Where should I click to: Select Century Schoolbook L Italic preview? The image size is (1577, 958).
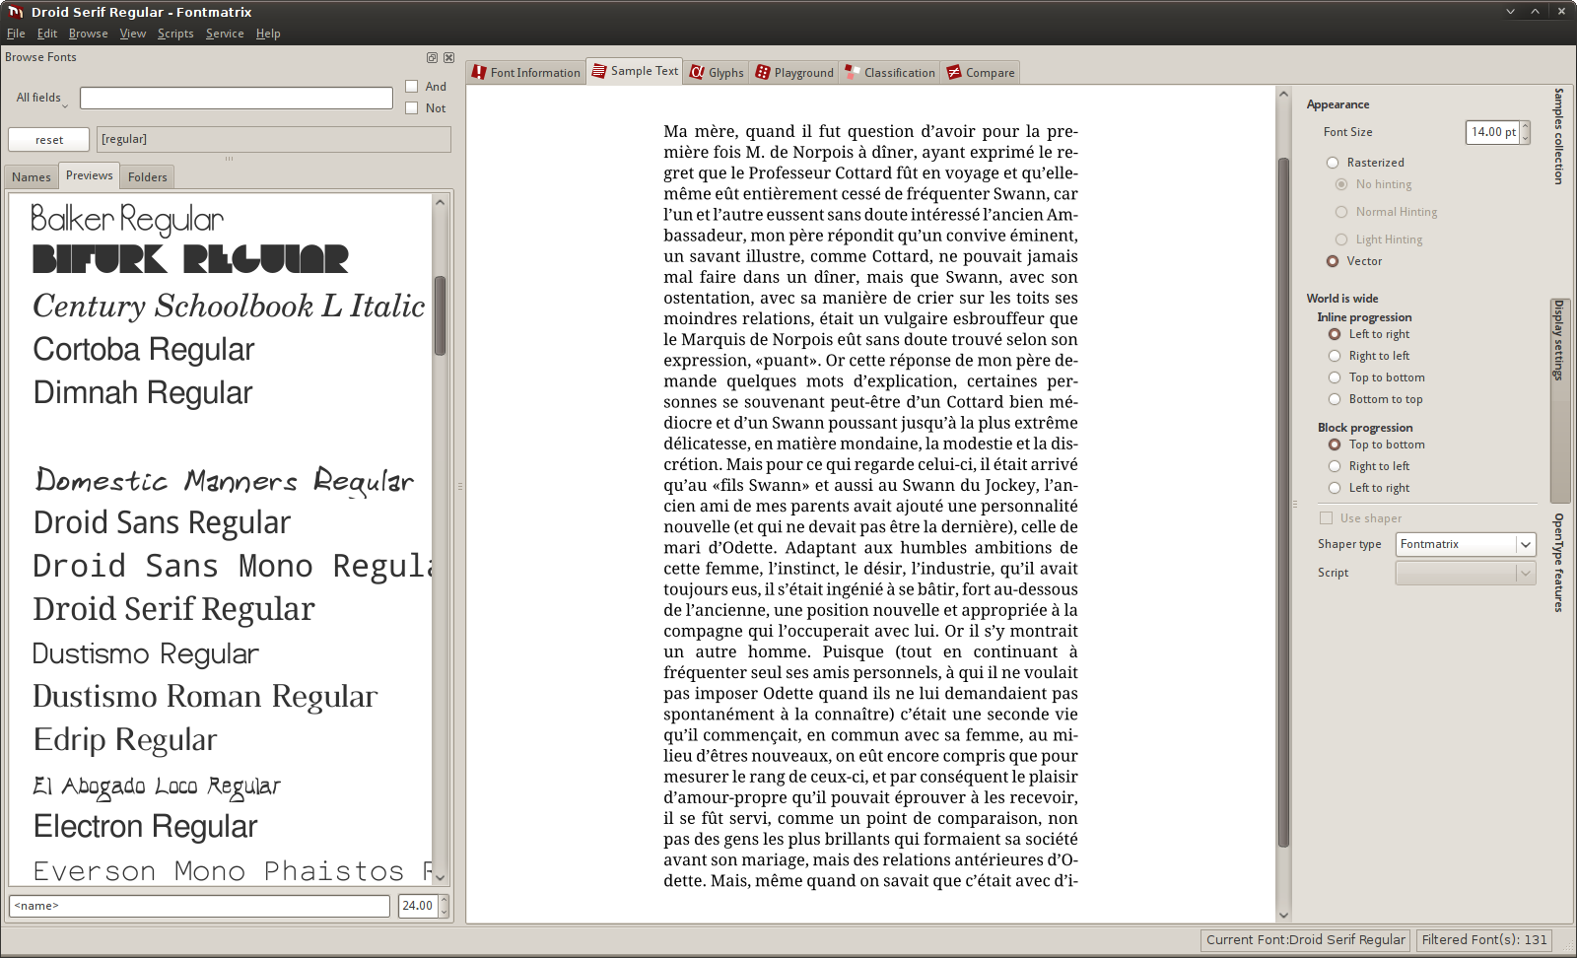click(x=229, y=306)
